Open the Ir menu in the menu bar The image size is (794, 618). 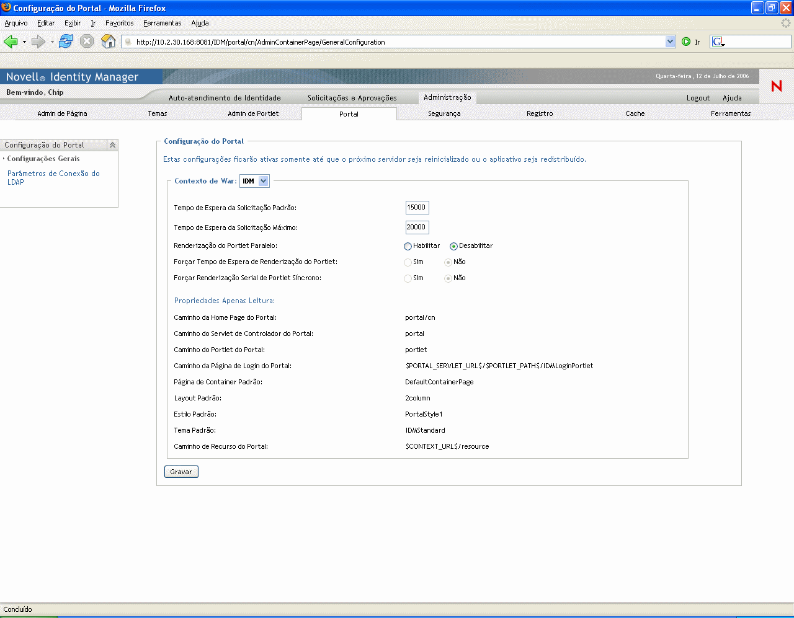[93, 23]
